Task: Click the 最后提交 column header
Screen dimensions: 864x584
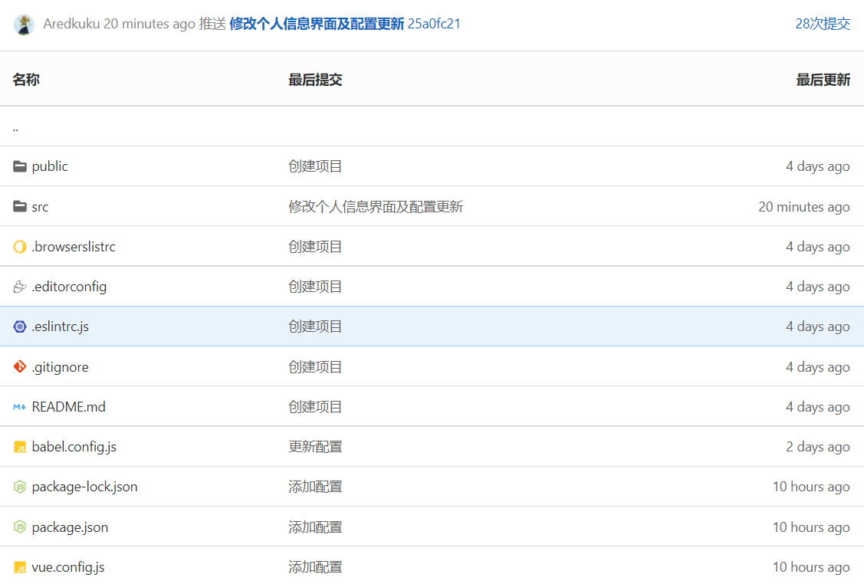Action: pos(315,80)
